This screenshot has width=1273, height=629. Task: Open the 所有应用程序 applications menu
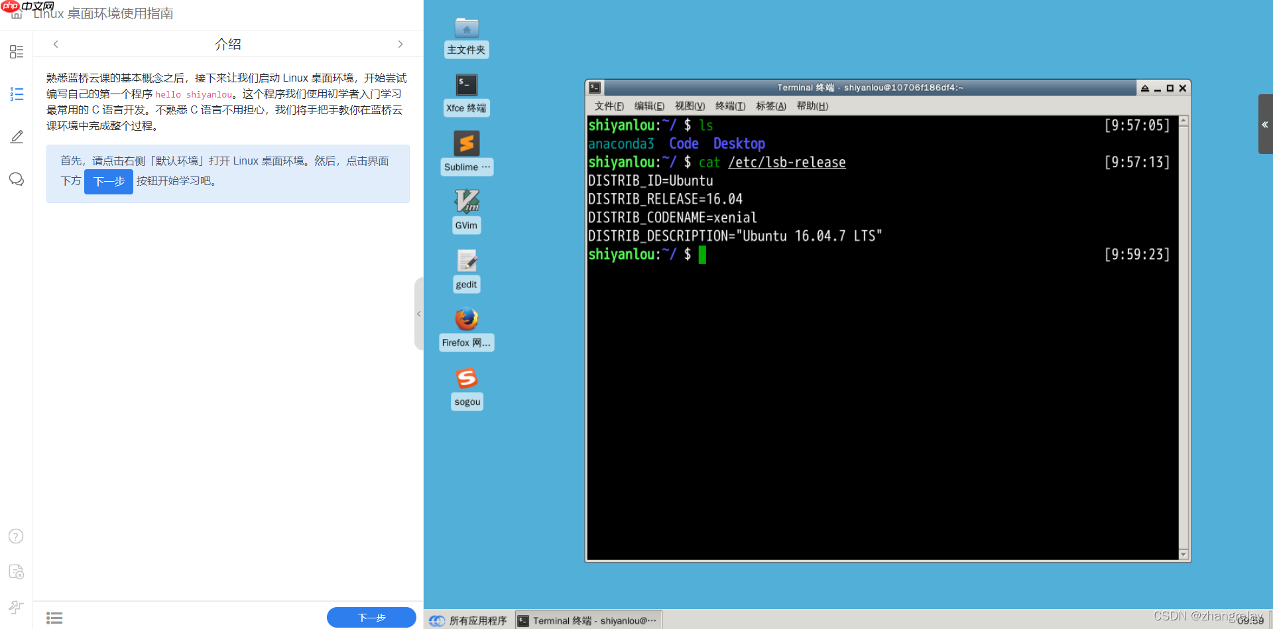(x=468, y=620)
